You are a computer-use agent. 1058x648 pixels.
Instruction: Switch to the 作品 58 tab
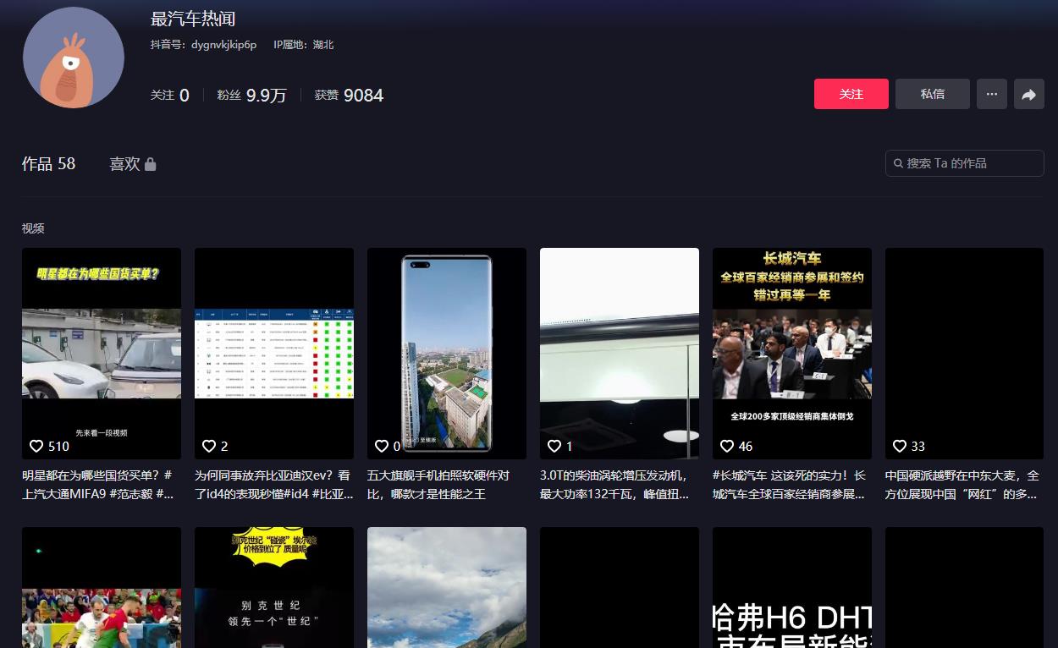[48, 164]
